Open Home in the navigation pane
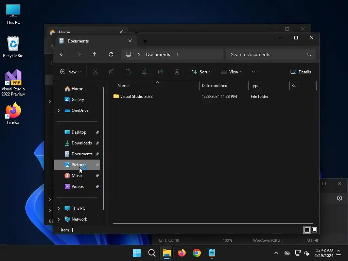Screen dimensions: 348x261 point(77,89)
